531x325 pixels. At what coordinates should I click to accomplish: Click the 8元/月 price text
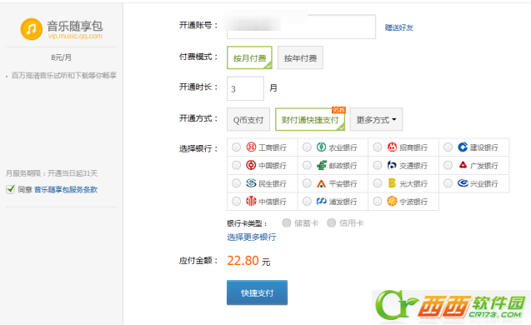tap(62, 57)
